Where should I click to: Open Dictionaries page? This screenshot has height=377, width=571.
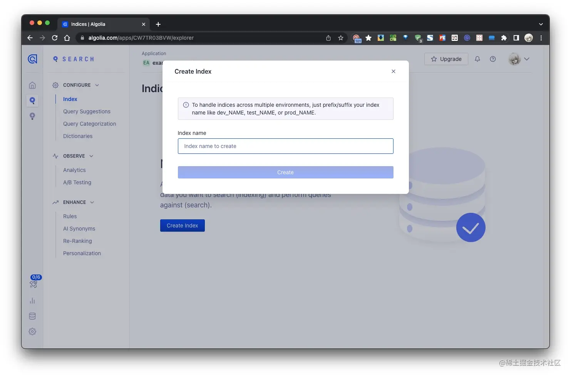tap(78, 136)
